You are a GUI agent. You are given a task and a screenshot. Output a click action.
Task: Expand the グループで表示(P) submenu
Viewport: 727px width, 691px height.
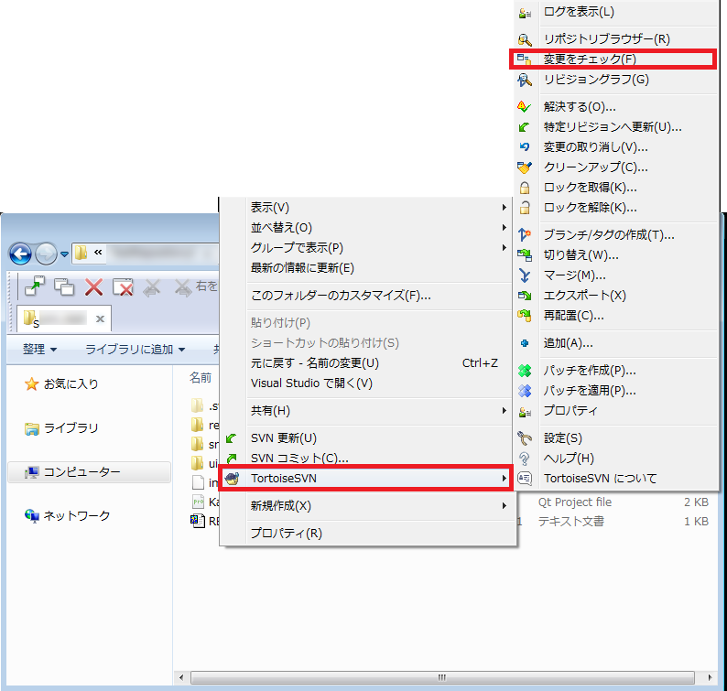(x=504, y=248)
